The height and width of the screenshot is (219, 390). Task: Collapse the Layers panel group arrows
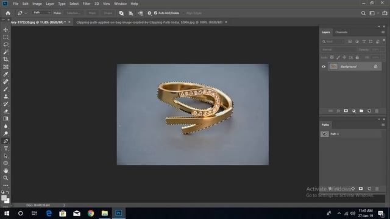coord(378,26)
